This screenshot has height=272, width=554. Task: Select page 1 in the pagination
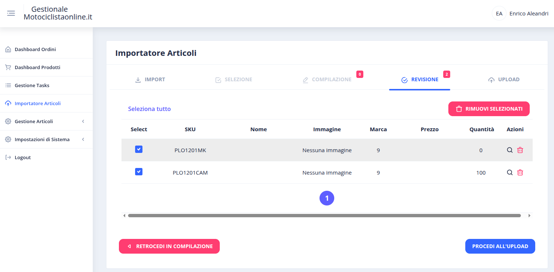point(327,198)
